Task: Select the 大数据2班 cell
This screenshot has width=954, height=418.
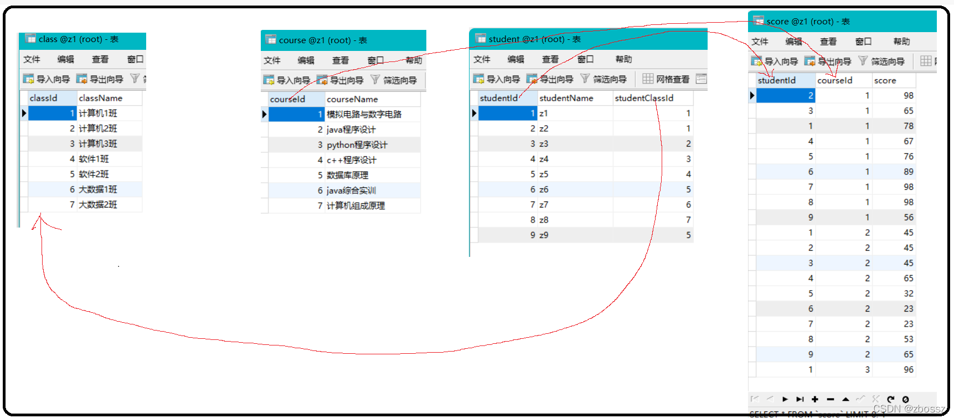Action: pyautogui.click(x=110, y=204)
